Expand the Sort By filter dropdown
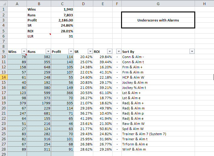214x156 pixels. [192, 52]
